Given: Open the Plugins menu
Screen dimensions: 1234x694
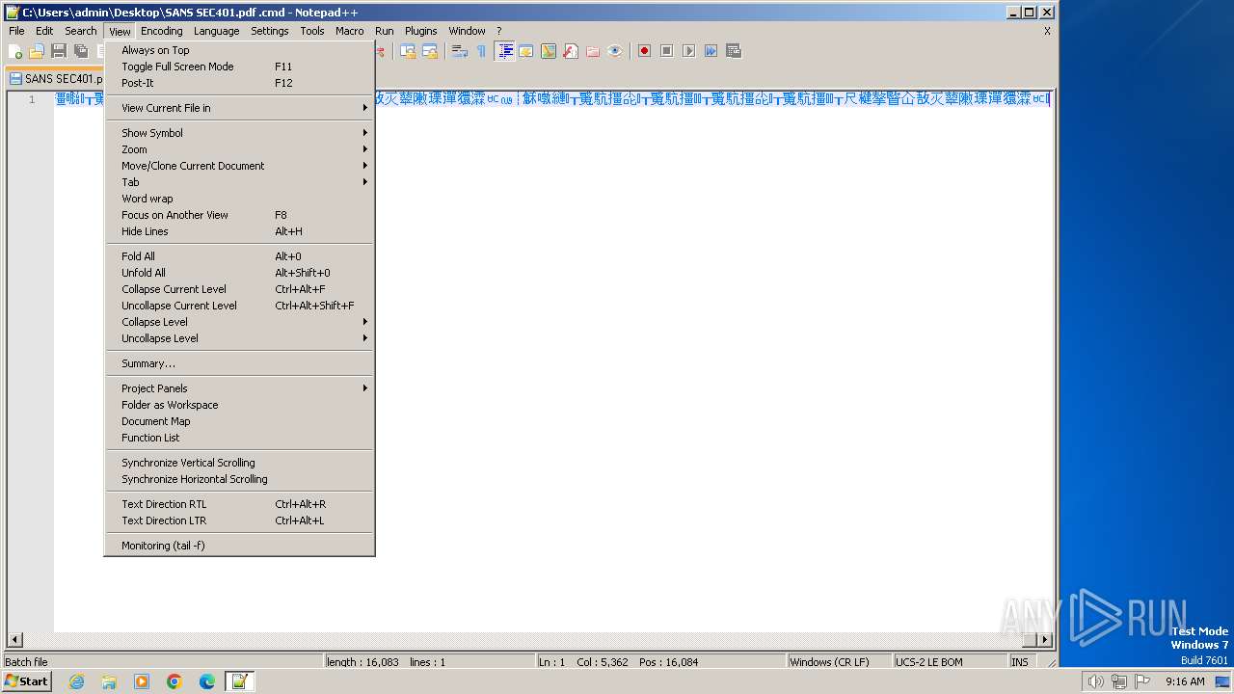Looking at the screenshot, I should 420,31.
